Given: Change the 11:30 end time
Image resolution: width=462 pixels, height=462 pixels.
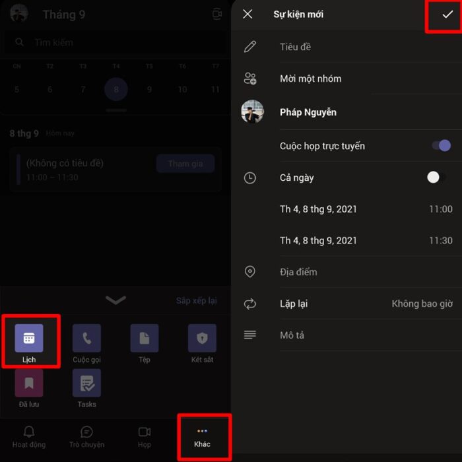Looking at the screenshot, I should coord(441,241).
